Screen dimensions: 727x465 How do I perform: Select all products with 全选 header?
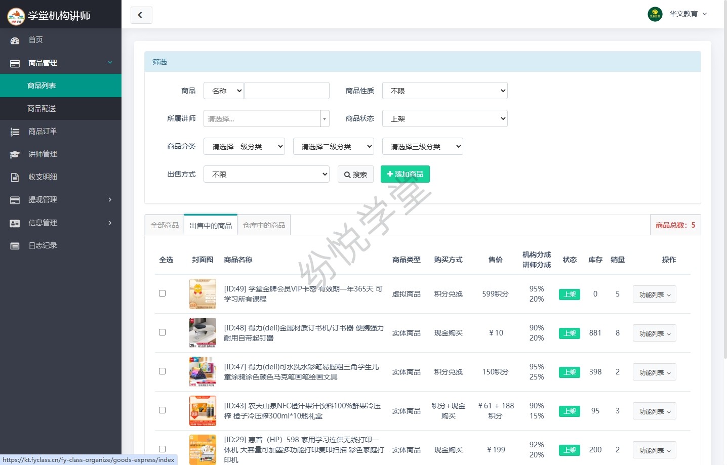click(166, 260)
